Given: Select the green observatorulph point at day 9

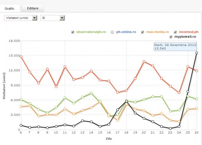Looking at the screenshot, I should [47, 113].
